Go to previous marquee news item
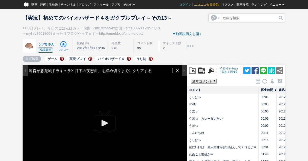The width and height of the screenshot is (308, 161). pyautogui.click(x=25, y=71)
